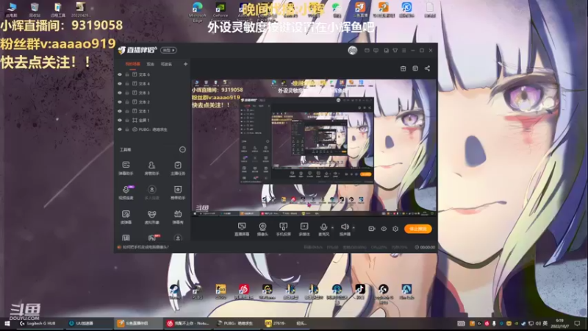Hide the 文本 6 layer
Screen dimensions: 588x331
click(120, 75)
